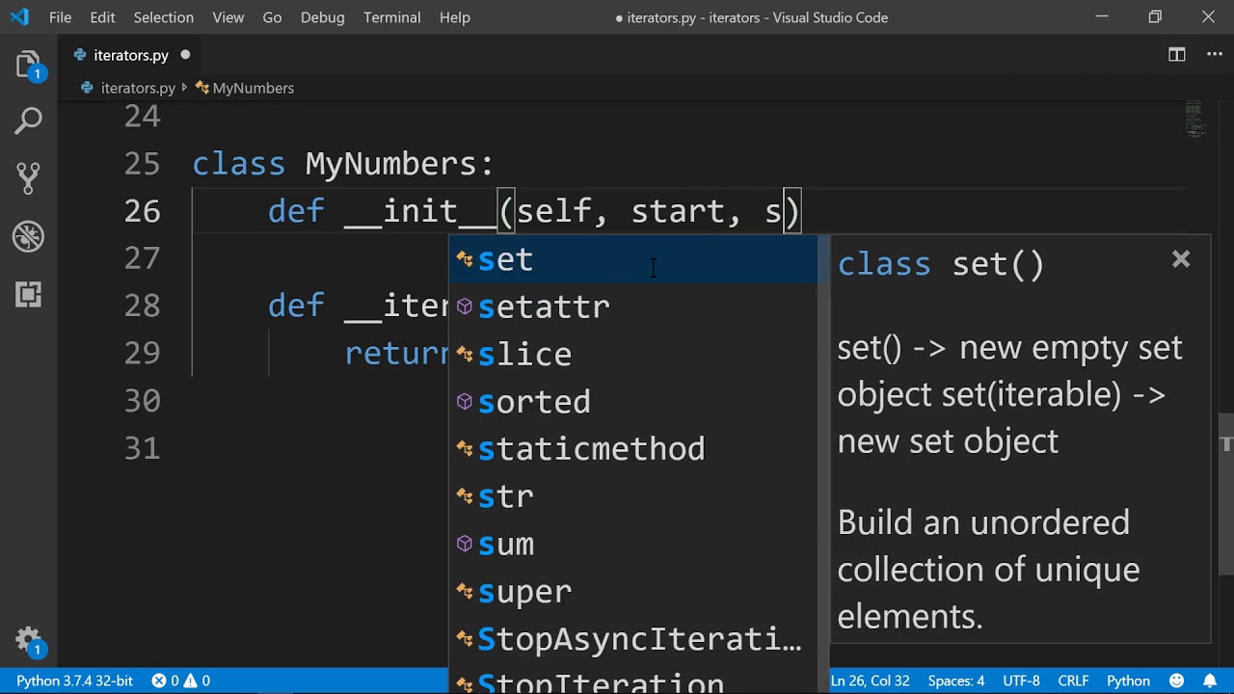1234x694 pixels.
Task: Select 'sorted' suggestion in autocomplete list
Action: (x=633, y=401)
